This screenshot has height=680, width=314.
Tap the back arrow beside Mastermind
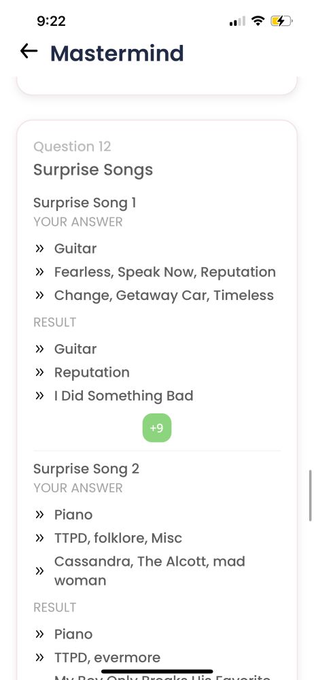click(x=29, y=52)
